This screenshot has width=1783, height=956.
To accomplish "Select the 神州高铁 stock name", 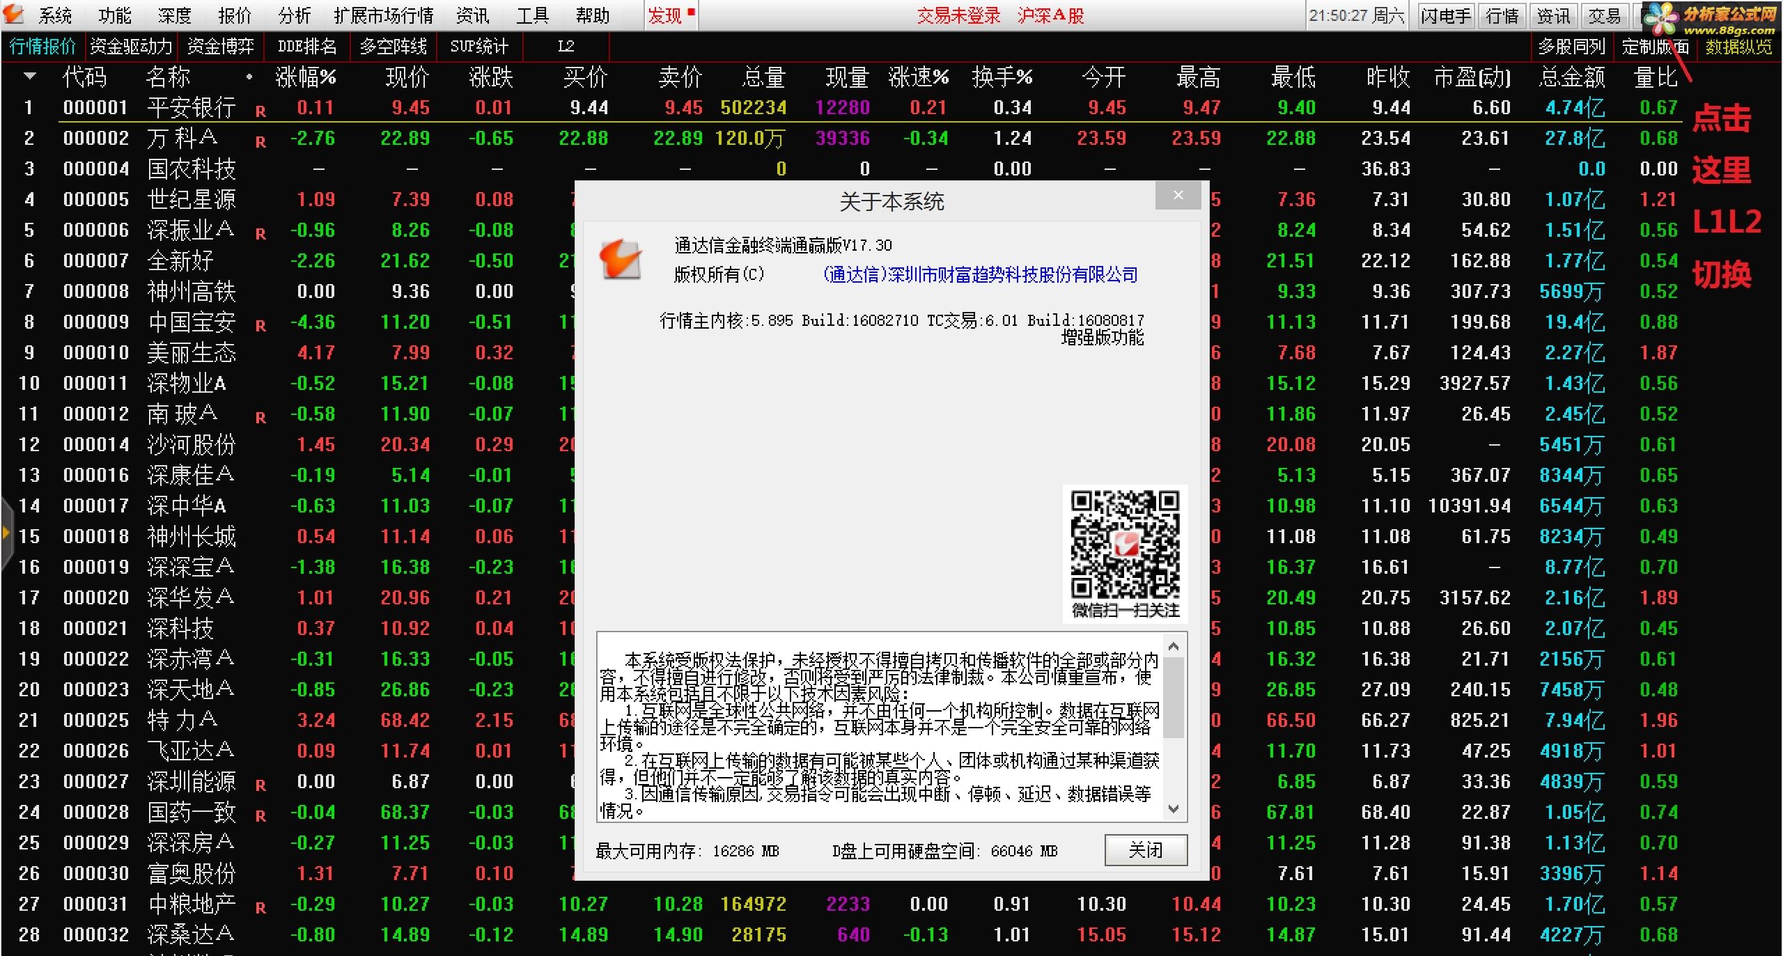I will [x=192, y=291].
